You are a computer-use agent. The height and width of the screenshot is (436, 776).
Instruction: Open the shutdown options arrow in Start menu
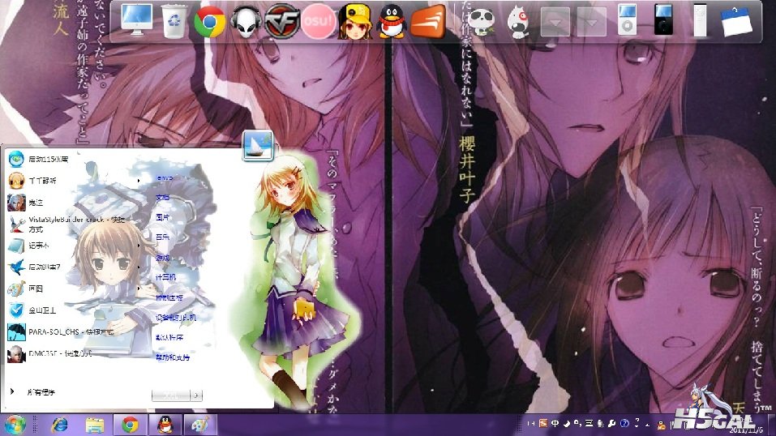point(196,395)
